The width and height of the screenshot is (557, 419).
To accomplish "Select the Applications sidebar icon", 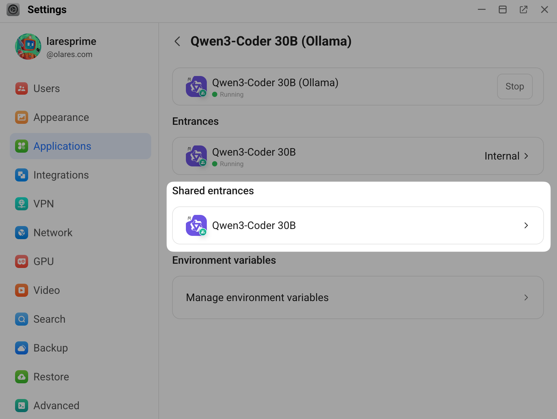I will (x=22, y=146).
